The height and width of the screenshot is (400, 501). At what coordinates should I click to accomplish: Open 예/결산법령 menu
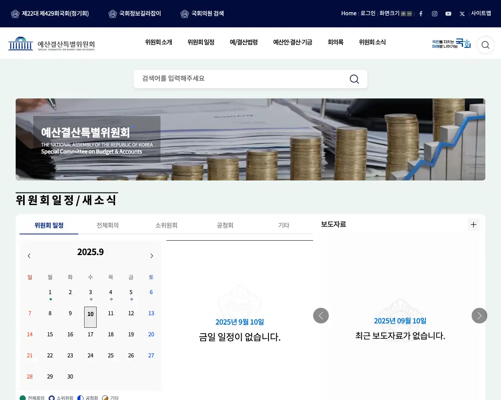244,42
